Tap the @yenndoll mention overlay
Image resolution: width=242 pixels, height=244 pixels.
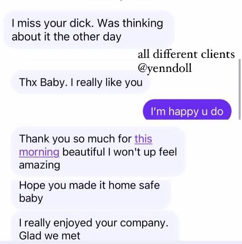click(x=165, y=68)
